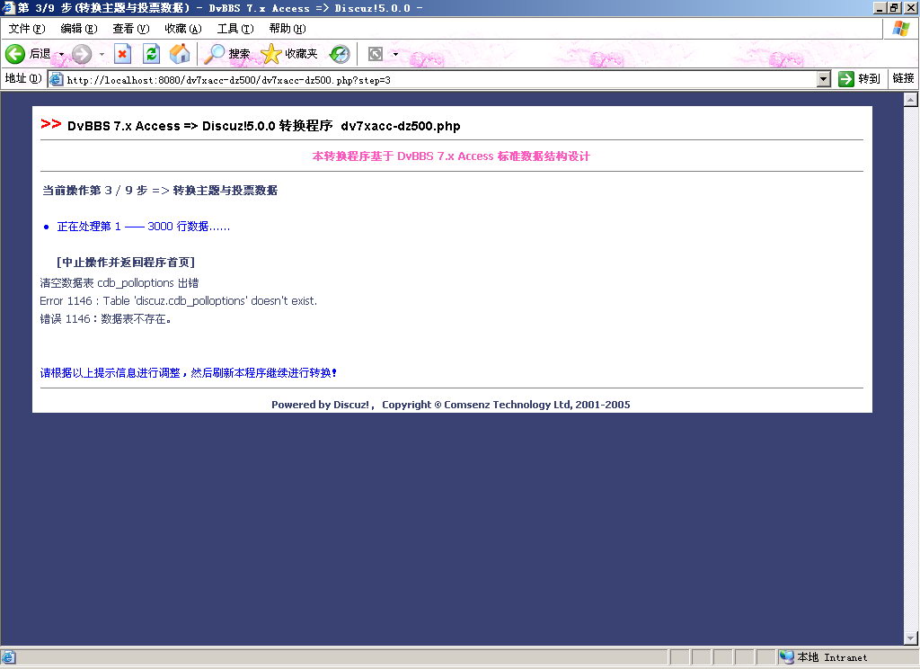The width and height of the screenshot is (920, 669).
Task: Click the pink notice about DvBBS 7.x Access
Action: pos(451,156)
